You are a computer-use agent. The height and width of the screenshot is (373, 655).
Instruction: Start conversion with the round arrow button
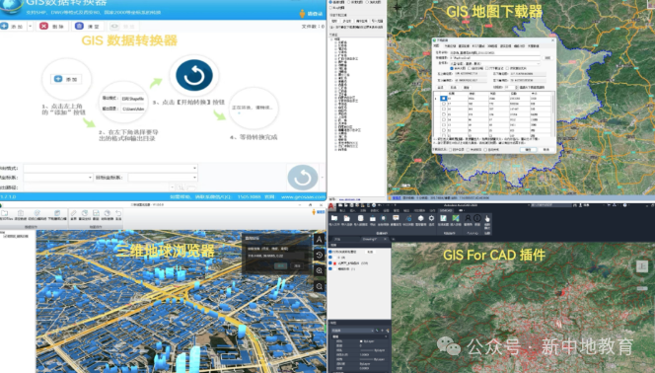303,178
